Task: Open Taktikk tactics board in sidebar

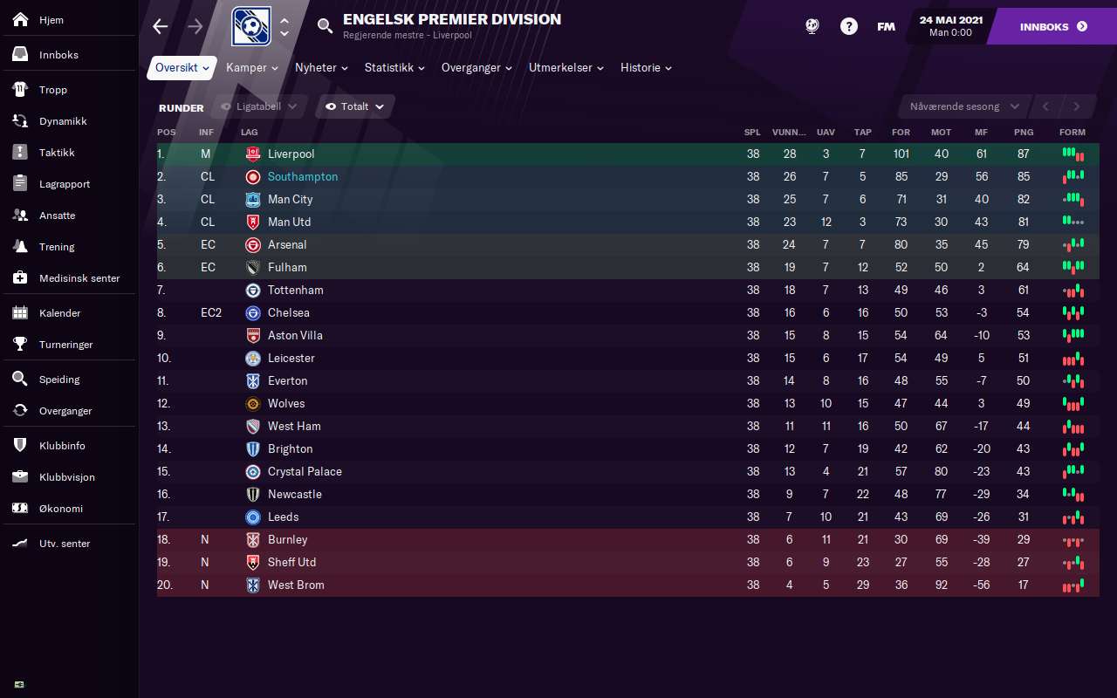Action: pos(57,153)
